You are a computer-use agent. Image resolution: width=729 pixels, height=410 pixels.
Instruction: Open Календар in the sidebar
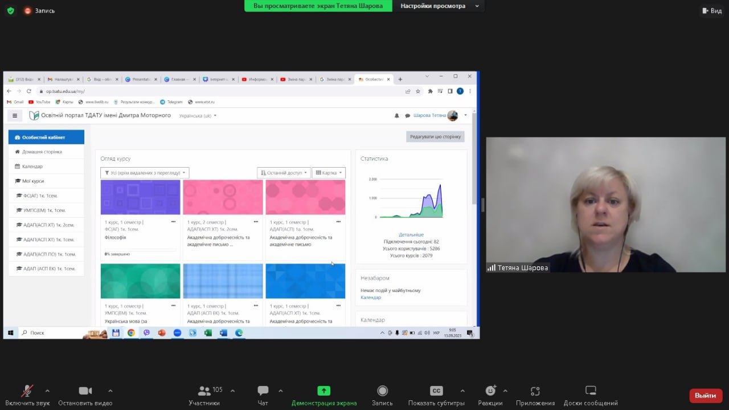pos(46,167)
